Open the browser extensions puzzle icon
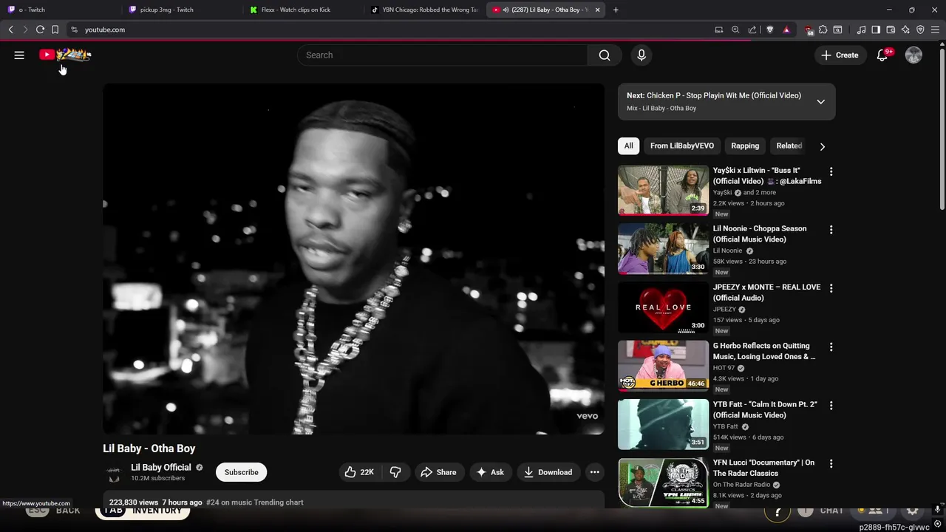 [x=823, y=30]
